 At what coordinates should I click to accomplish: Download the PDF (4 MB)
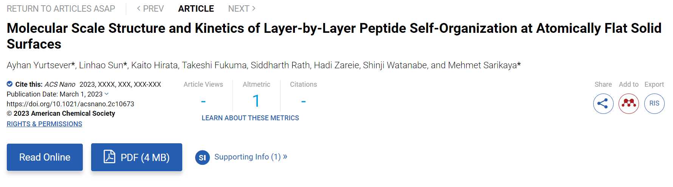coord(136,157)
